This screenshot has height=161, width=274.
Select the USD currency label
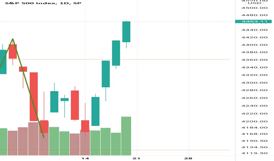click(x=254, y=3)
